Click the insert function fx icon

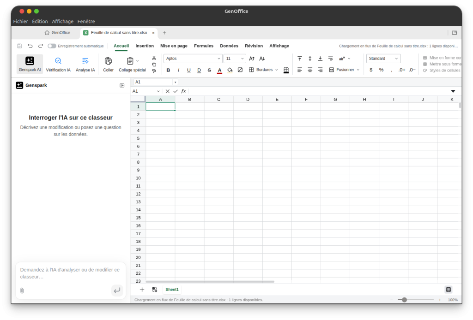[183, 91]
